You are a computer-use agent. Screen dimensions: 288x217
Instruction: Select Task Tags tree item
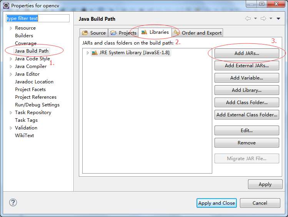tap(26, 120)
